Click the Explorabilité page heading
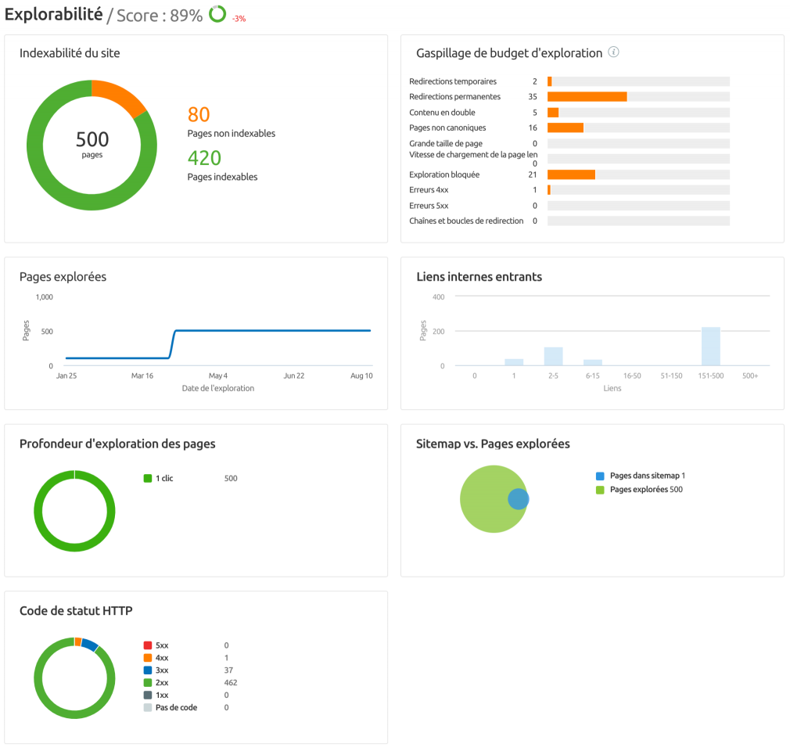This screenshot has width=790, height=751. coord(53,14)
